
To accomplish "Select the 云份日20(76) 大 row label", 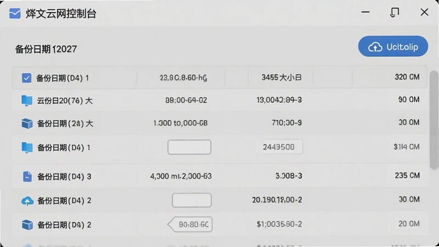I will [65, 100].
